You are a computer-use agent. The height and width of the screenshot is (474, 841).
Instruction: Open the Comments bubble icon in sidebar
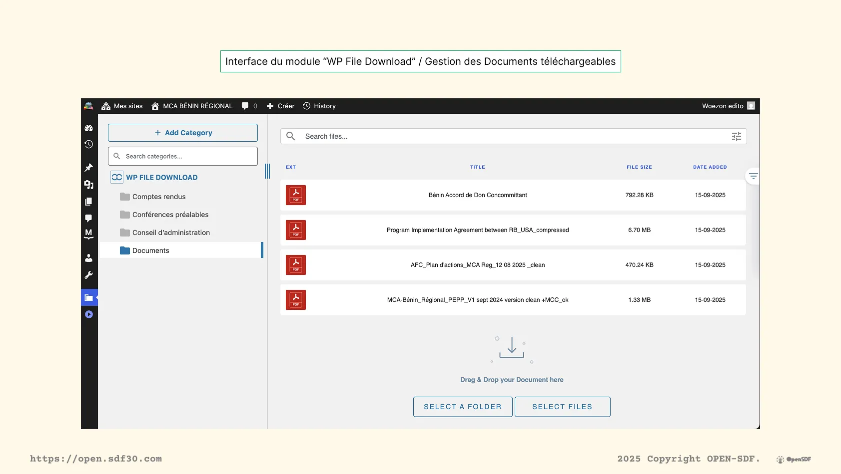pos(89,218)
